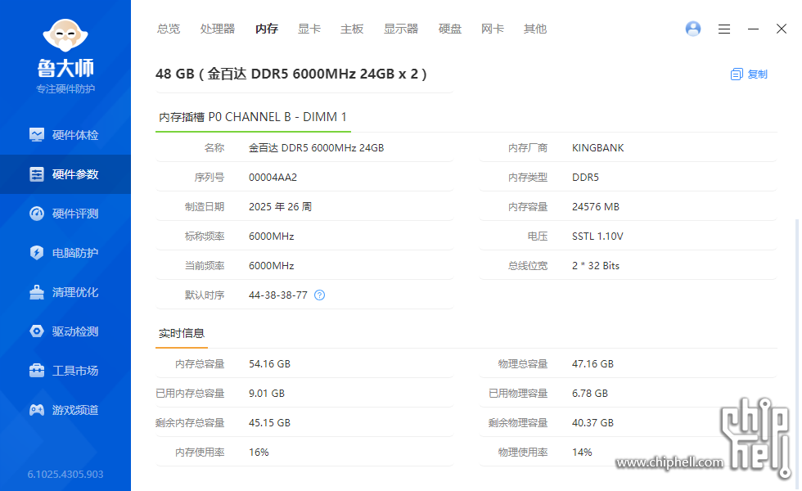
Task: Open the hamburger menu
Action: point(723,29)
